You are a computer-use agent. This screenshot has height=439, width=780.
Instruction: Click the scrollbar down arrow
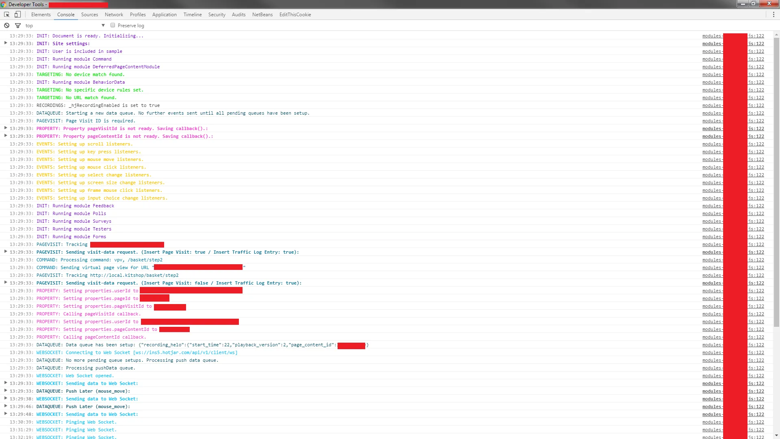(x=776, y=436)
